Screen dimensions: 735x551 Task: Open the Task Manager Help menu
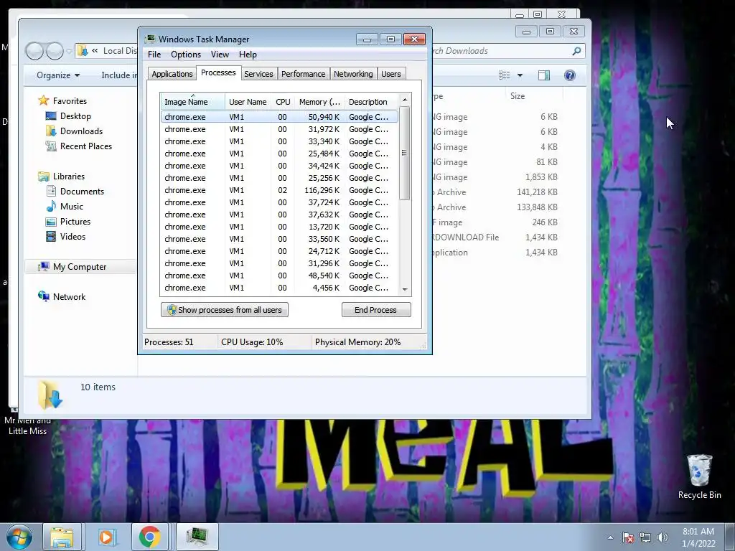[248, 55]
